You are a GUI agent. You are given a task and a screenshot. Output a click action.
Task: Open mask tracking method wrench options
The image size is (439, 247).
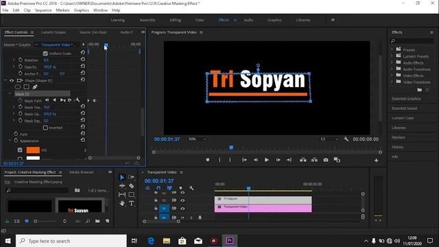(78, 100)
